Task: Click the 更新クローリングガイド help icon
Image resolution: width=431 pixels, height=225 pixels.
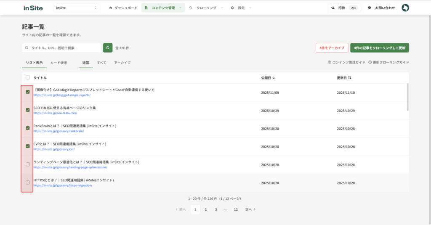Action: pyautogui.click(x=370, y=62)
